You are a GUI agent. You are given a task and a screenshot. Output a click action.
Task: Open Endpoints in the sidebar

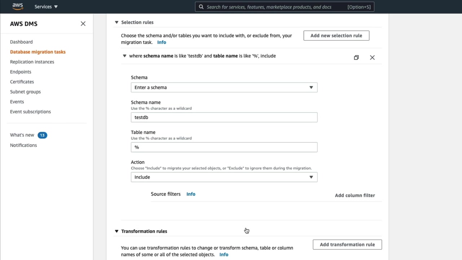coord(21,72)
